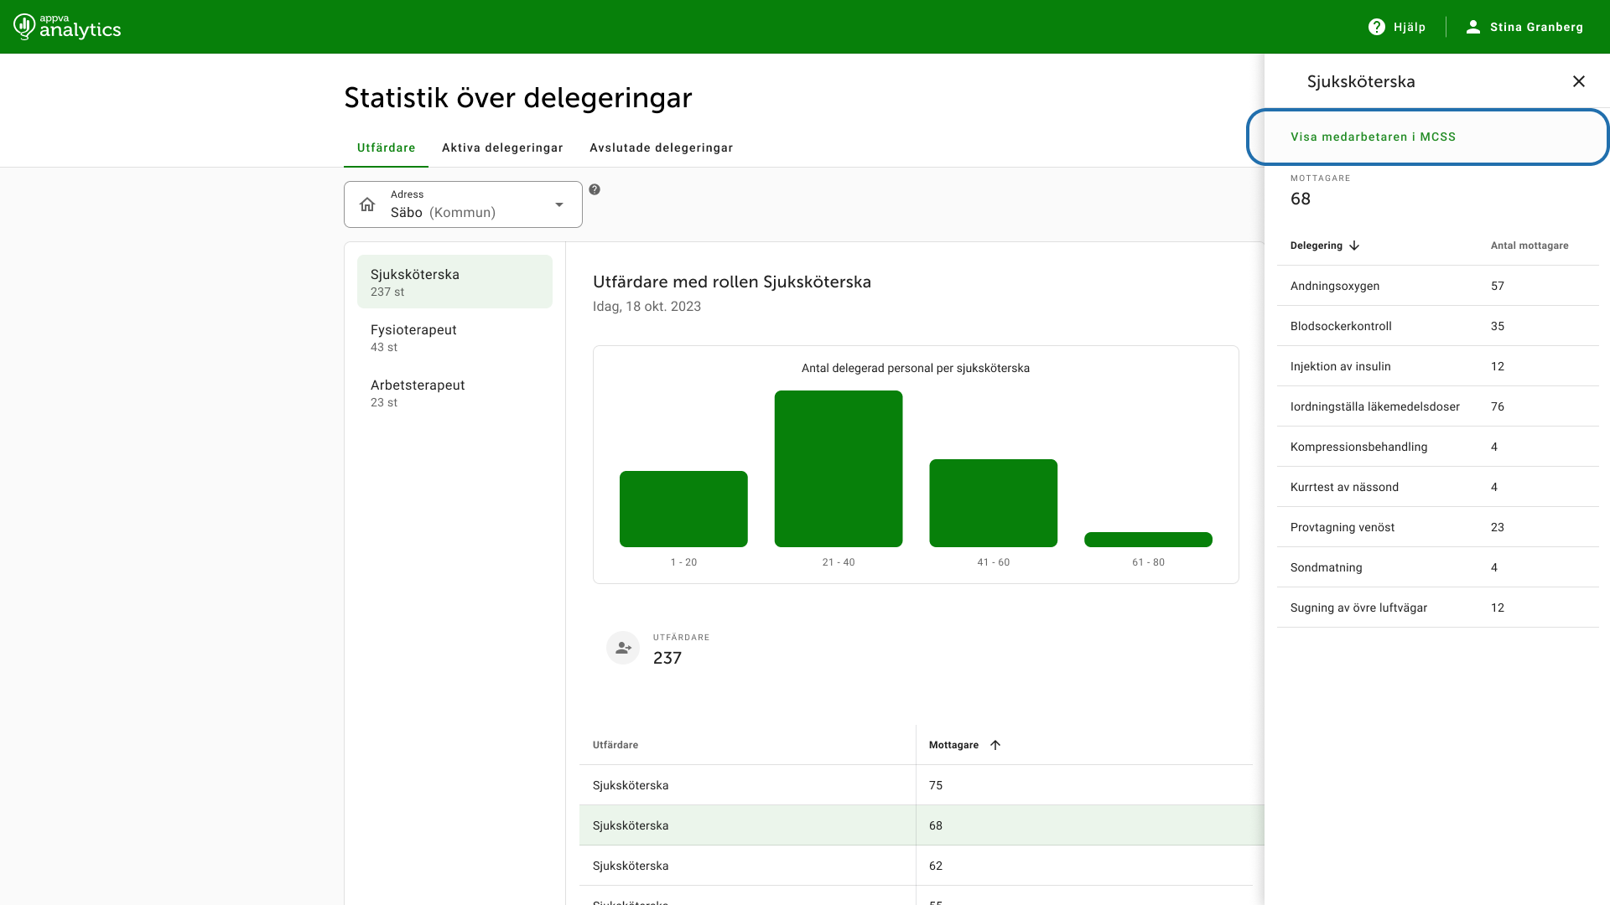Screen dimensions: 1610x905
Task: Click the question mark beside Adress dropdown
Action: (x=595, y=189)
